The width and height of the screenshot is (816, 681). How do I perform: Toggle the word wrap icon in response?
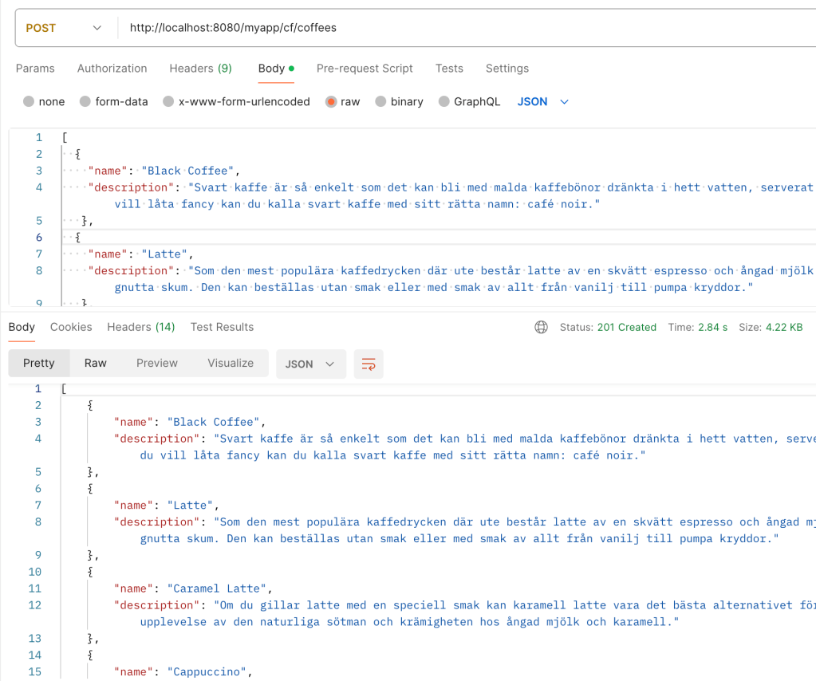pos(369,364)
